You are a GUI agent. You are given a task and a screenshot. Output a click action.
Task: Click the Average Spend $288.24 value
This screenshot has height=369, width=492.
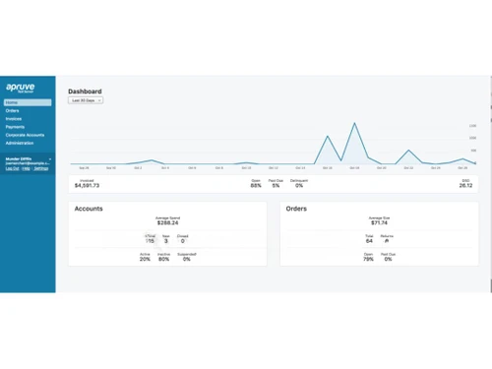pos(167,222)
